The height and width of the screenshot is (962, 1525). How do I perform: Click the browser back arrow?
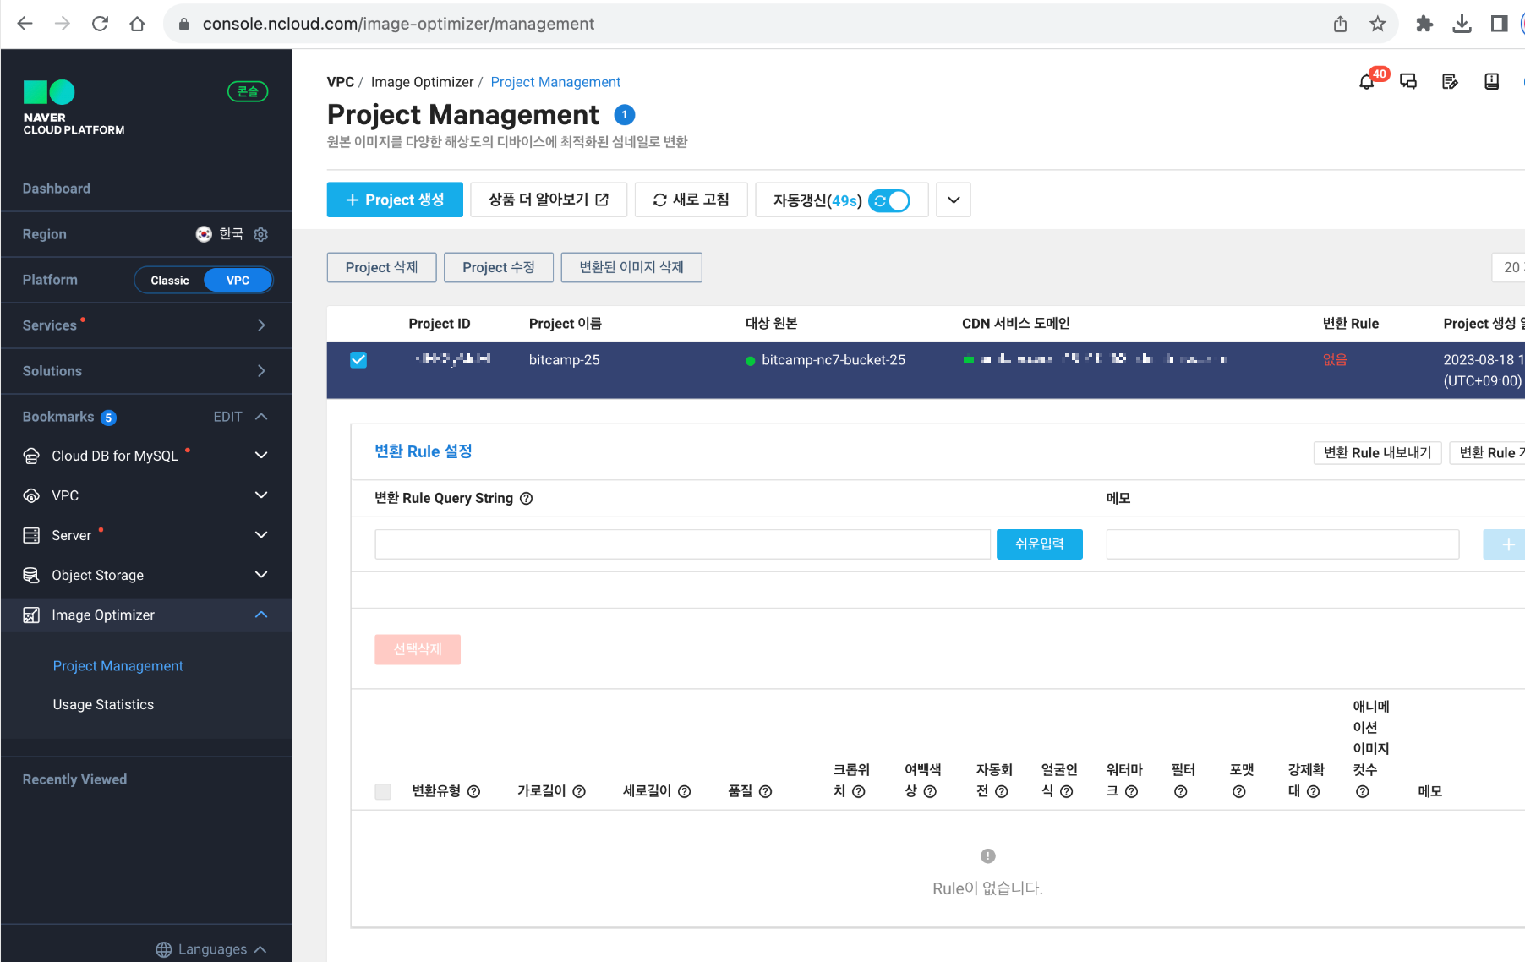pos(25,24)
